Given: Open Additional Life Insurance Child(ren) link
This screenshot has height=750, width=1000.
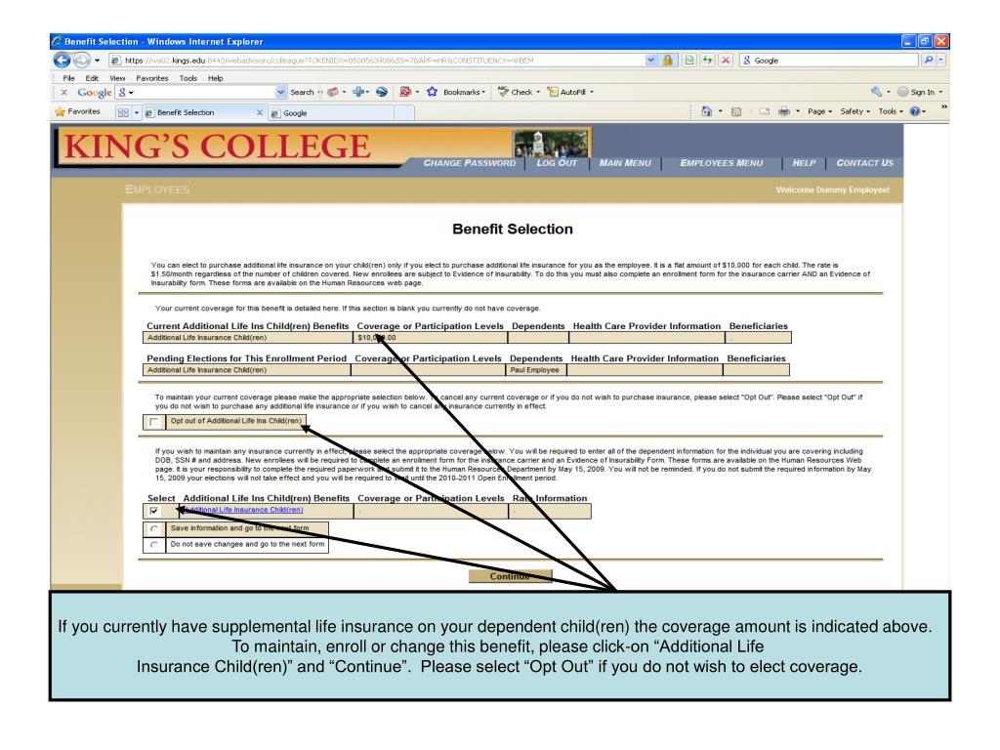Looking at the screenshot, I should (x=242, y=510).
